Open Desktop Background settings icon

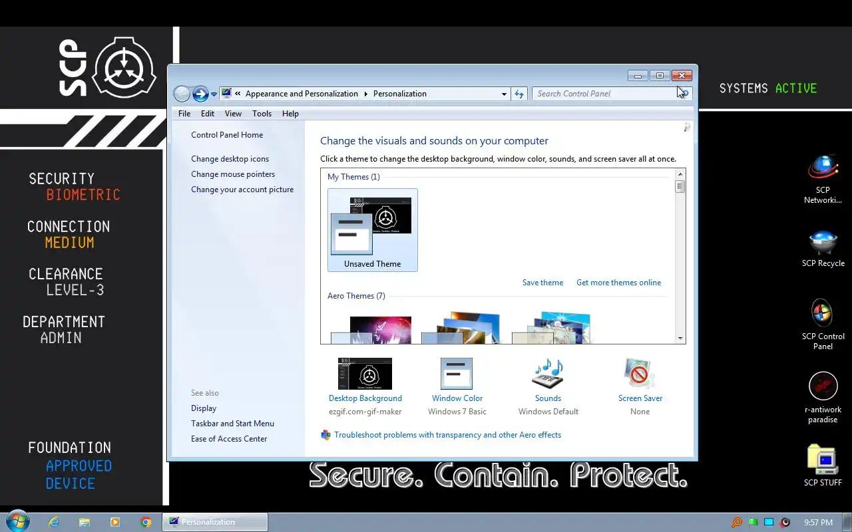(365, 374)
